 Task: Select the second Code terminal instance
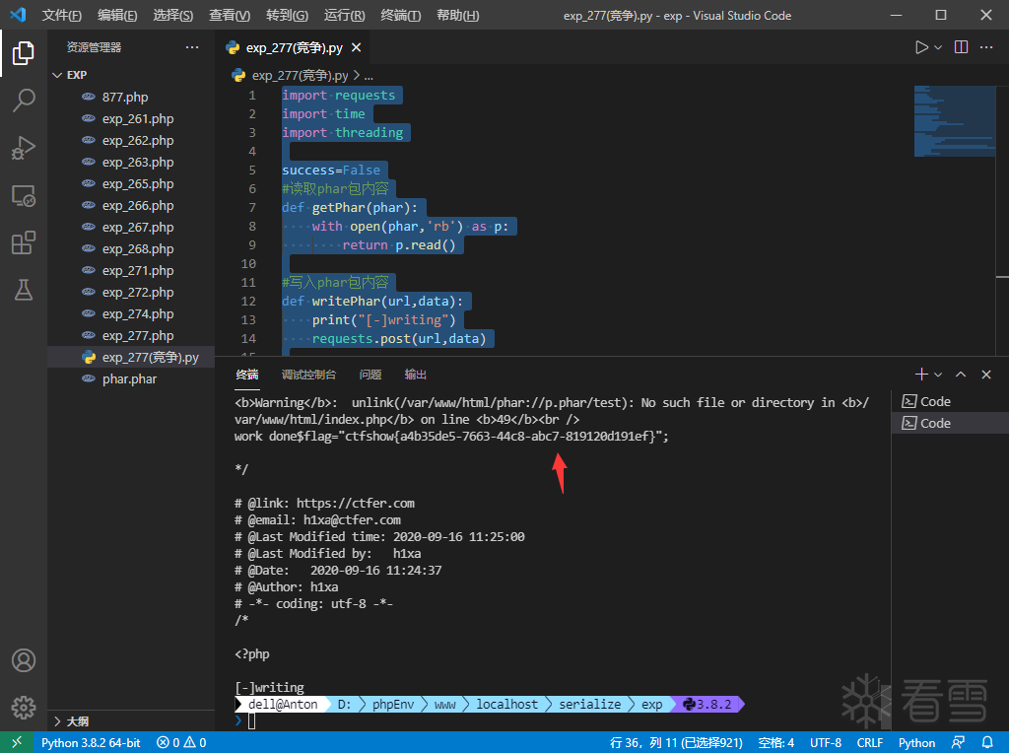950,423
